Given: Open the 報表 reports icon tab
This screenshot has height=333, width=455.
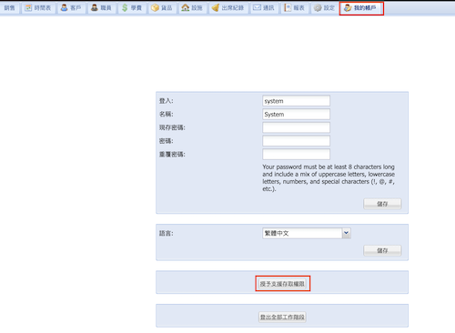Looking at the screenshot, I should point(295,8).
